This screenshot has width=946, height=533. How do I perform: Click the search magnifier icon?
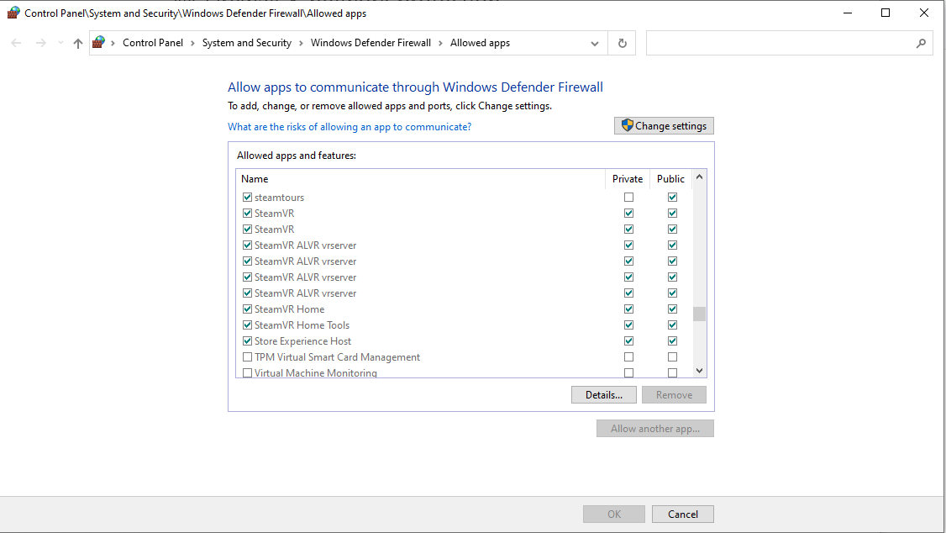tap(921, 44)
